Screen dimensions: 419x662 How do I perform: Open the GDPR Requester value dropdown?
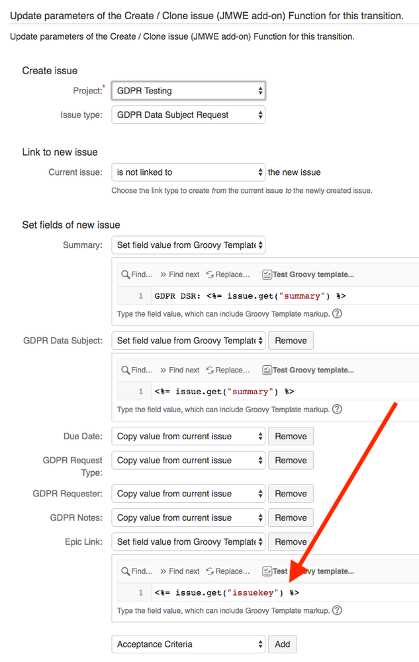coord(188,494)
